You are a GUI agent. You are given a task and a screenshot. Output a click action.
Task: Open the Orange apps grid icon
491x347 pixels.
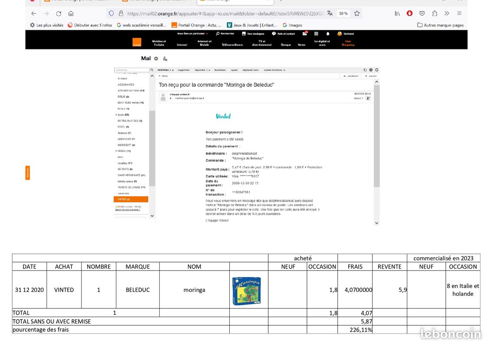click(316, 33)
